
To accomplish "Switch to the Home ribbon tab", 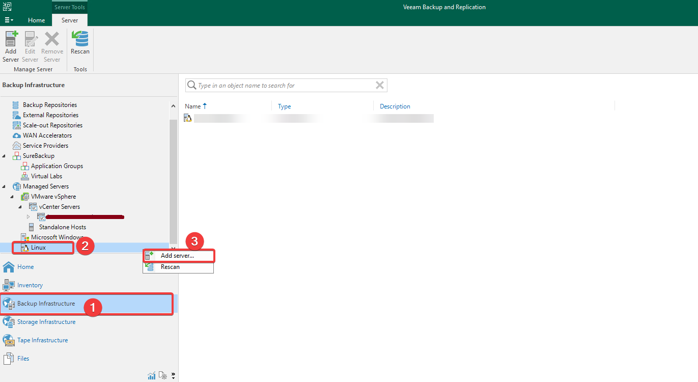I will pos(36,20).
